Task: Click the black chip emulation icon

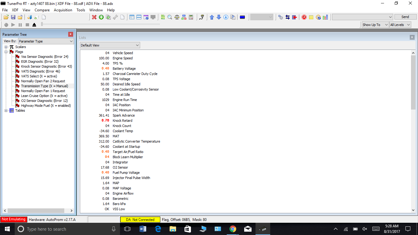Action: point(242,17)
